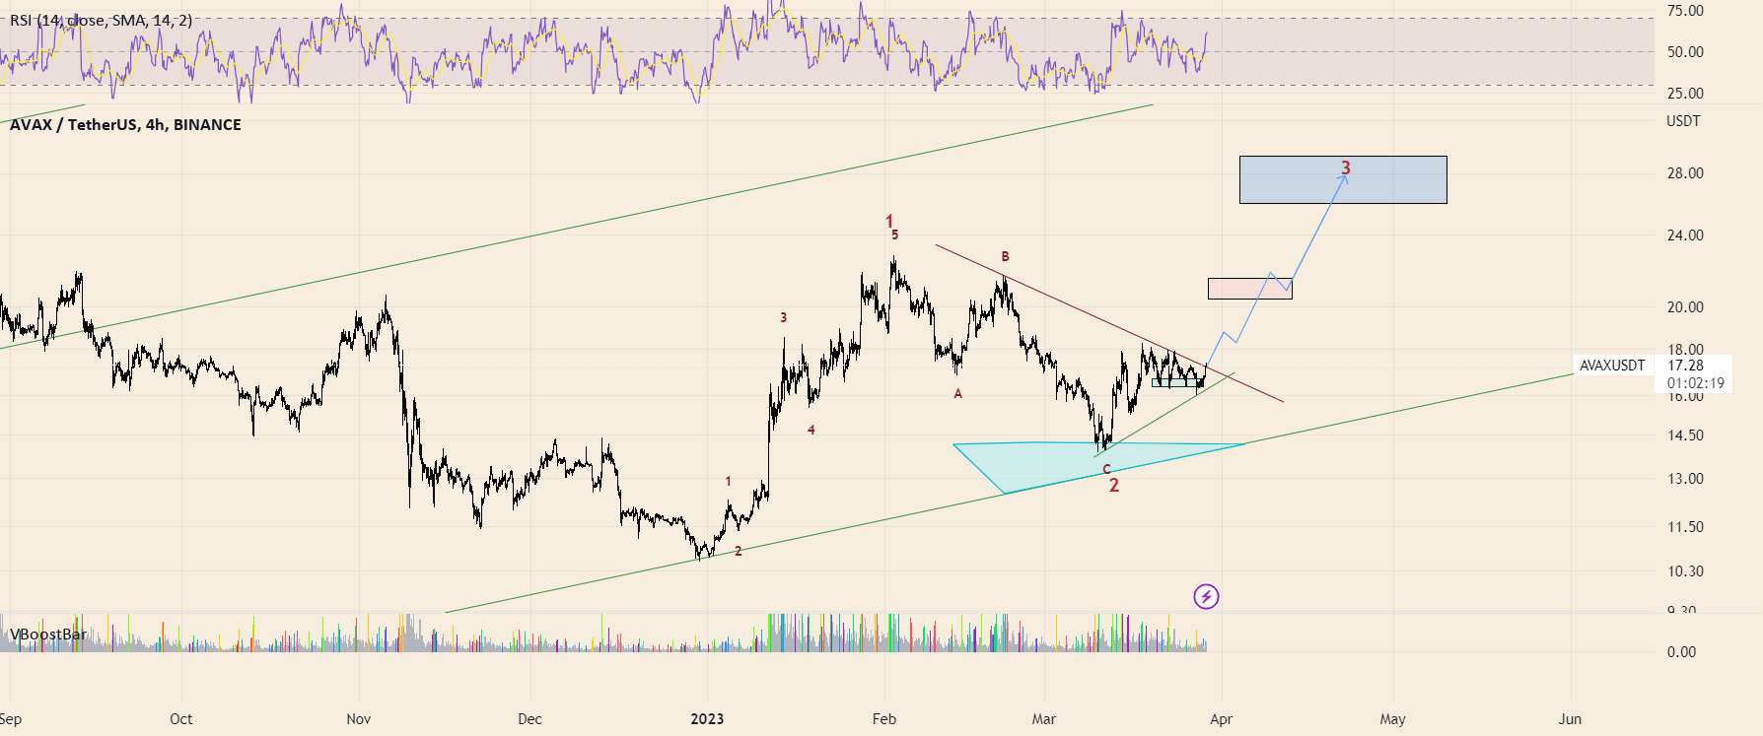Click the volume 0.00 scale label

[1682, 652]
